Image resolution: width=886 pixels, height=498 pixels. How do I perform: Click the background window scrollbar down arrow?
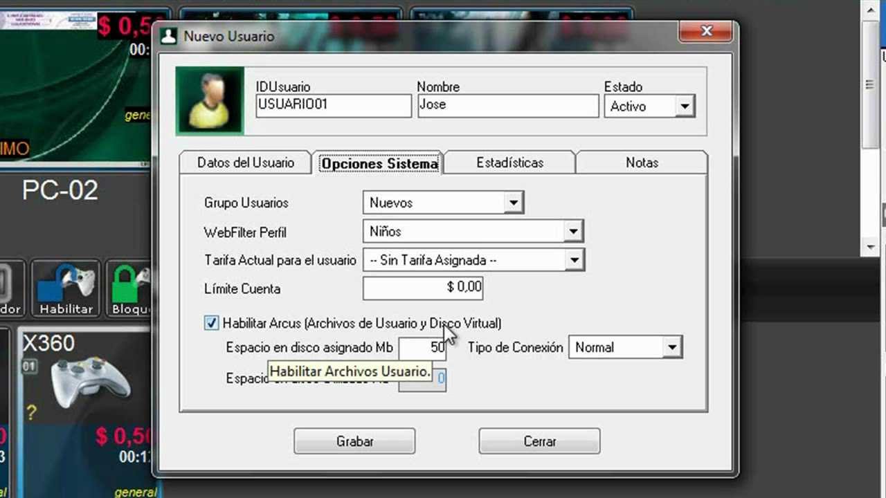click(x=870, y=247)
